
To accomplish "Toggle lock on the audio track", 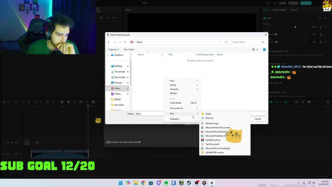I will [8, 154].
